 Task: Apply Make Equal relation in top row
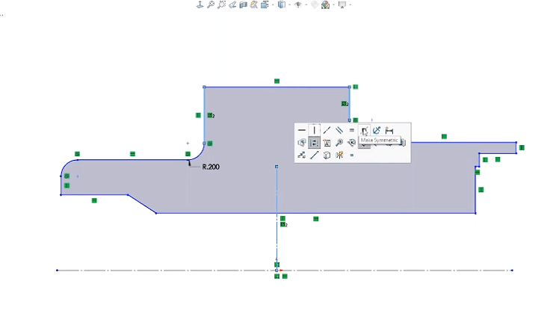tap(352, 130)
